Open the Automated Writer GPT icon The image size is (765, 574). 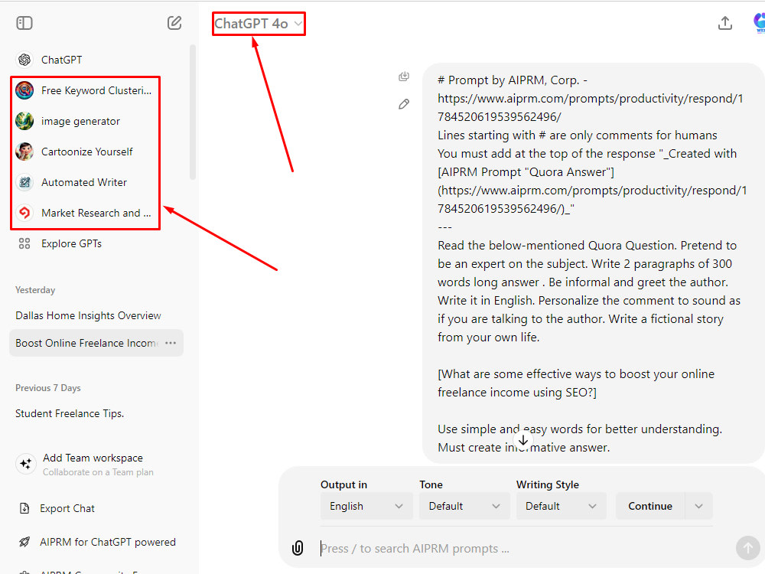click(24, 183)
